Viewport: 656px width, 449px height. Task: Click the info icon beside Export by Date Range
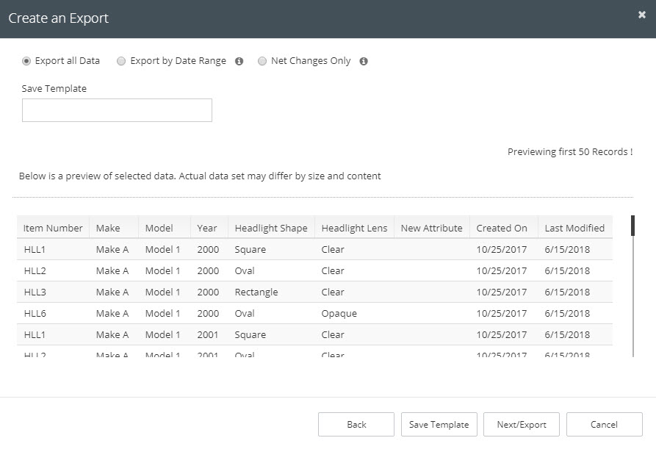pyautogui.click(x=239, y=61)
